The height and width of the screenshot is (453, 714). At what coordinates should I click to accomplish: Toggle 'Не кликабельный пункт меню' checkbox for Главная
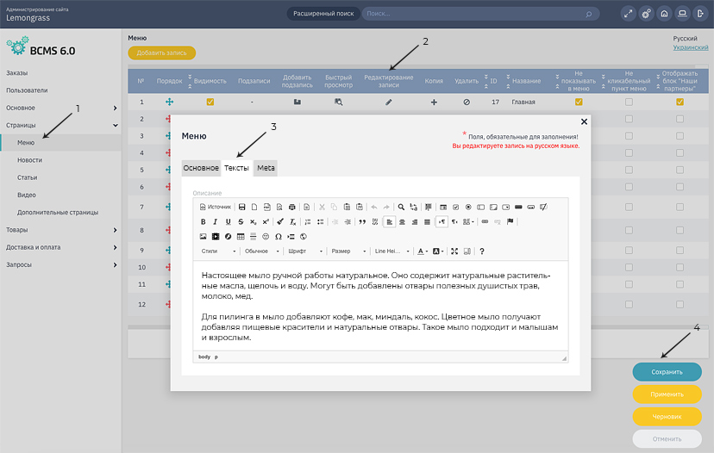(629, 102)
